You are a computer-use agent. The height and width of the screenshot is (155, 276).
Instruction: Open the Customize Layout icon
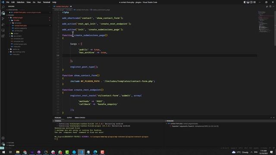(254, 2)
